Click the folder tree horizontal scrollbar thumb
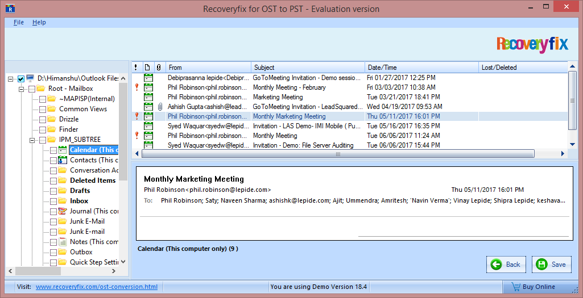The height and width of the screenshot is (298, 583). [38, 271]
